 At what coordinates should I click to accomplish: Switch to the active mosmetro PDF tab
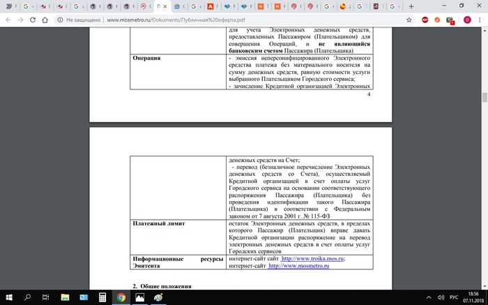(x=161, y=6)
